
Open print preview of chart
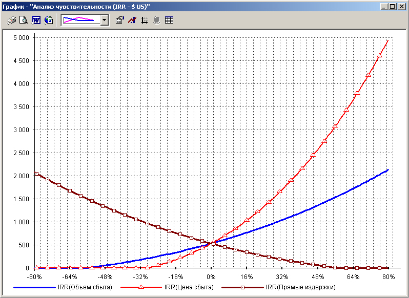24,20
